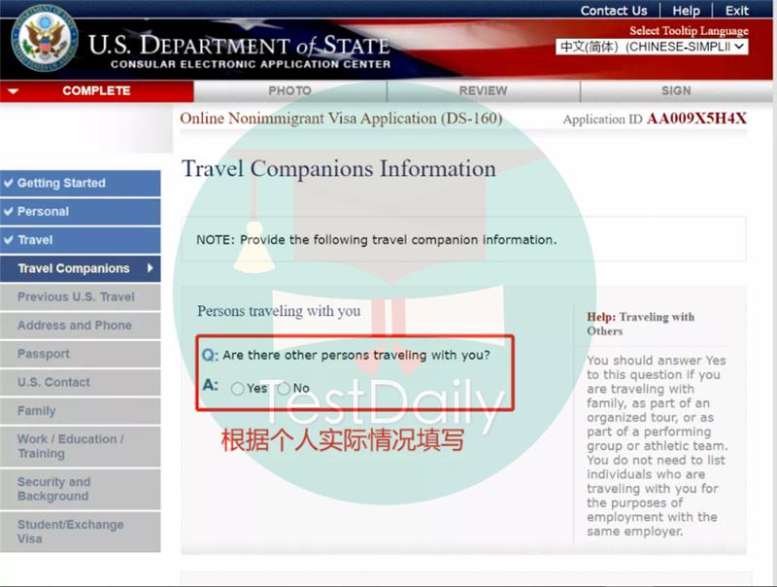Go to Passport section
This screenshot has height=587, width=777.
[81, 354]
